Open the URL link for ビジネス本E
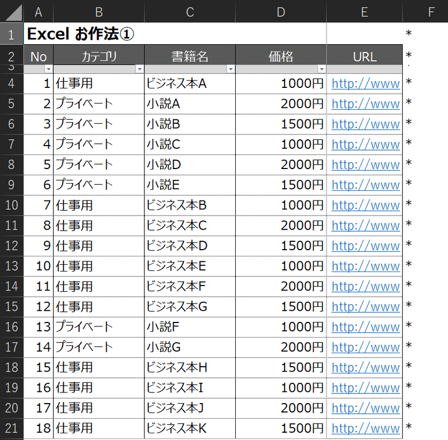Screen dimensions: 448x440 pyautogui.click(x=366, y=266)
